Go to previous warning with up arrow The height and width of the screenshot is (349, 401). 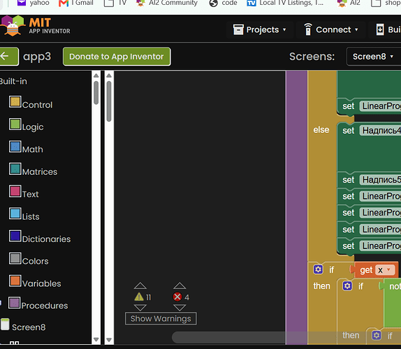point(140,286)
